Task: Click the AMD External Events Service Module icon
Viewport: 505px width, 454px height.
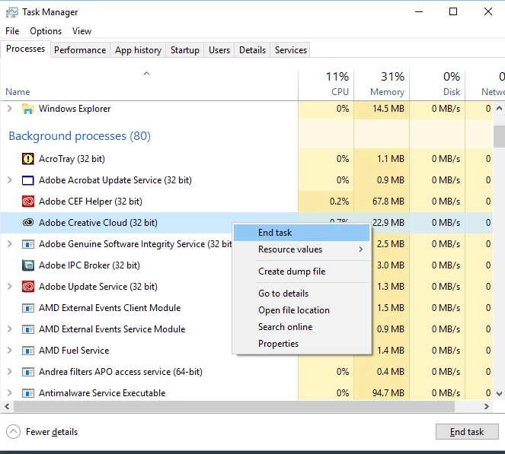Action: 28,329
